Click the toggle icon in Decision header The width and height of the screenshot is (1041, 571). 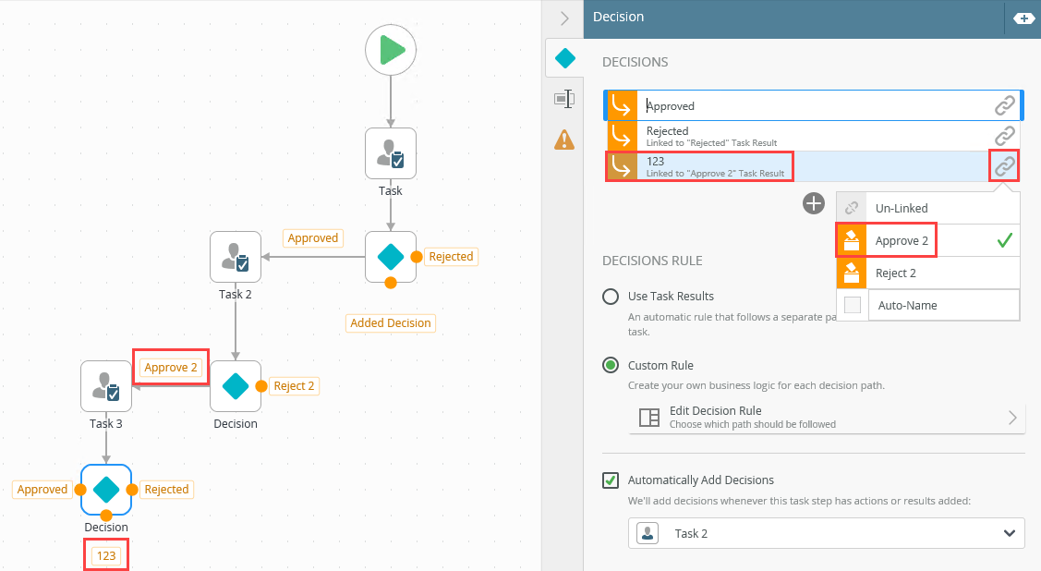click(1023, 18)
